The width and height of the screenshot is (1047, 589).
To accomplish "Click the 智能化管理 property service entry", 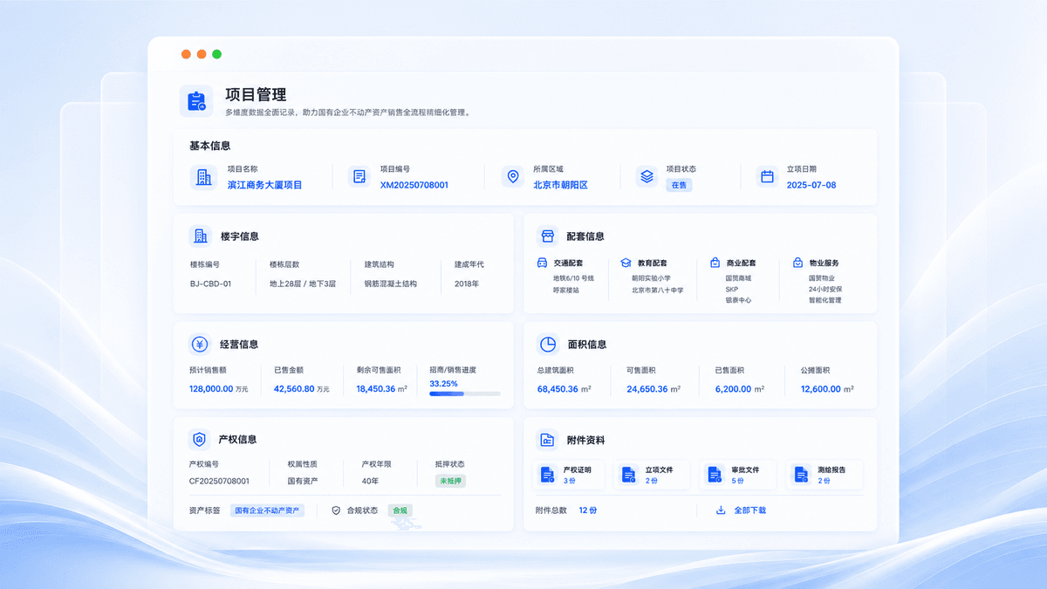I will [825, 300].
